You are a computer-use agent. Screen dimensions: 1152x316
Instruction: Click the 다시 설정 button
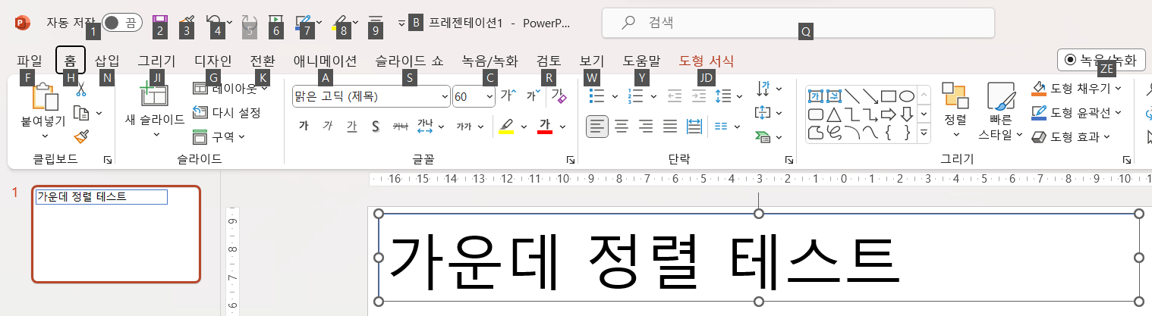[x=227, y=113]
